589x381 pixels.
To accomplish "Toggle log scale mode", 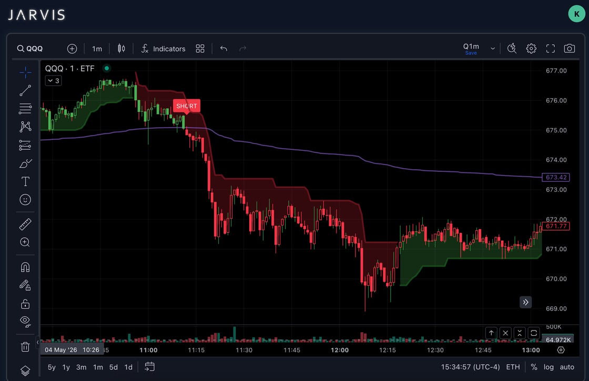I will (x=549, y=367).
